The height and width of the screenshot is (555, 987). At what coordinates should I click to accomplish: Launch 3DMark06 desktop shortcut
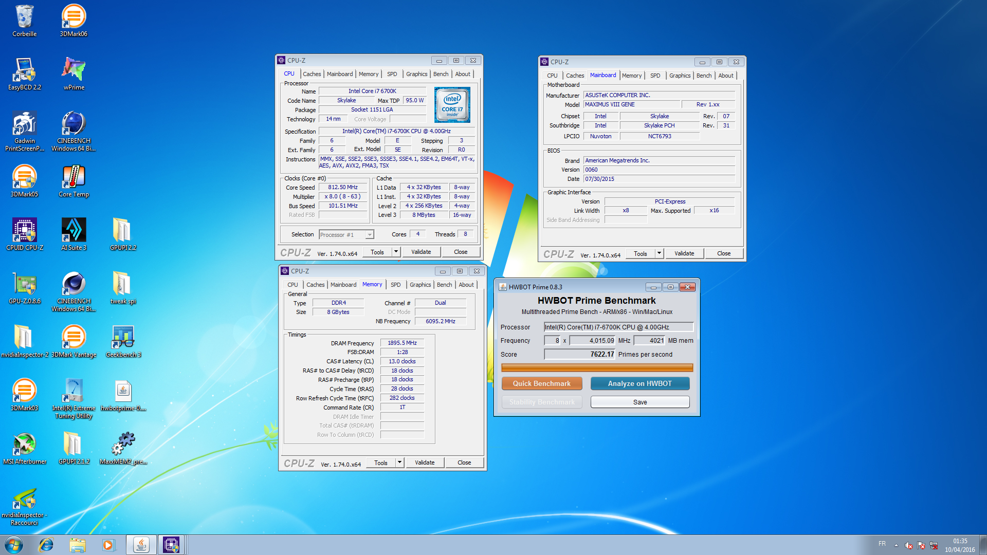tap(74, 21)
